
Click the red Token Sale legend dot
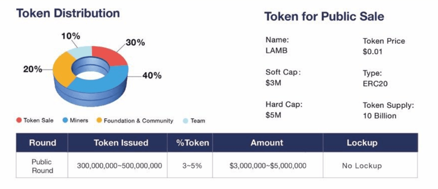[x=19, y=121]
